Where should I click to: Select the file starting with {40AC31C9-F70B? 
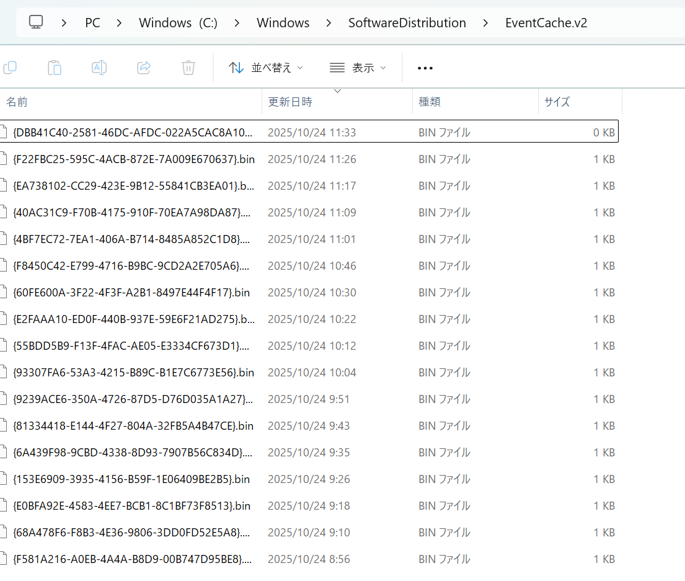[309, 212]
